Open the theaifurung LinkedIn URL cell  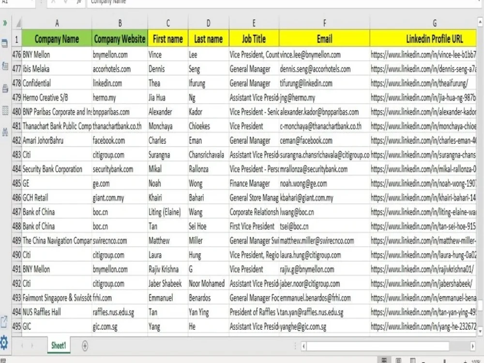click(x=423, y=83)
